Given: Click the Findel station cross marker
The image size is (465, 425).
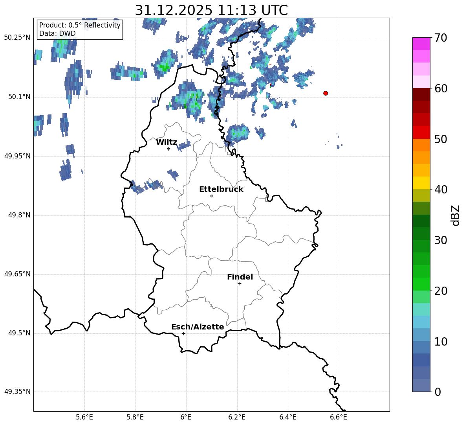Looking at the screenshot, I should [x=240, y=284].
